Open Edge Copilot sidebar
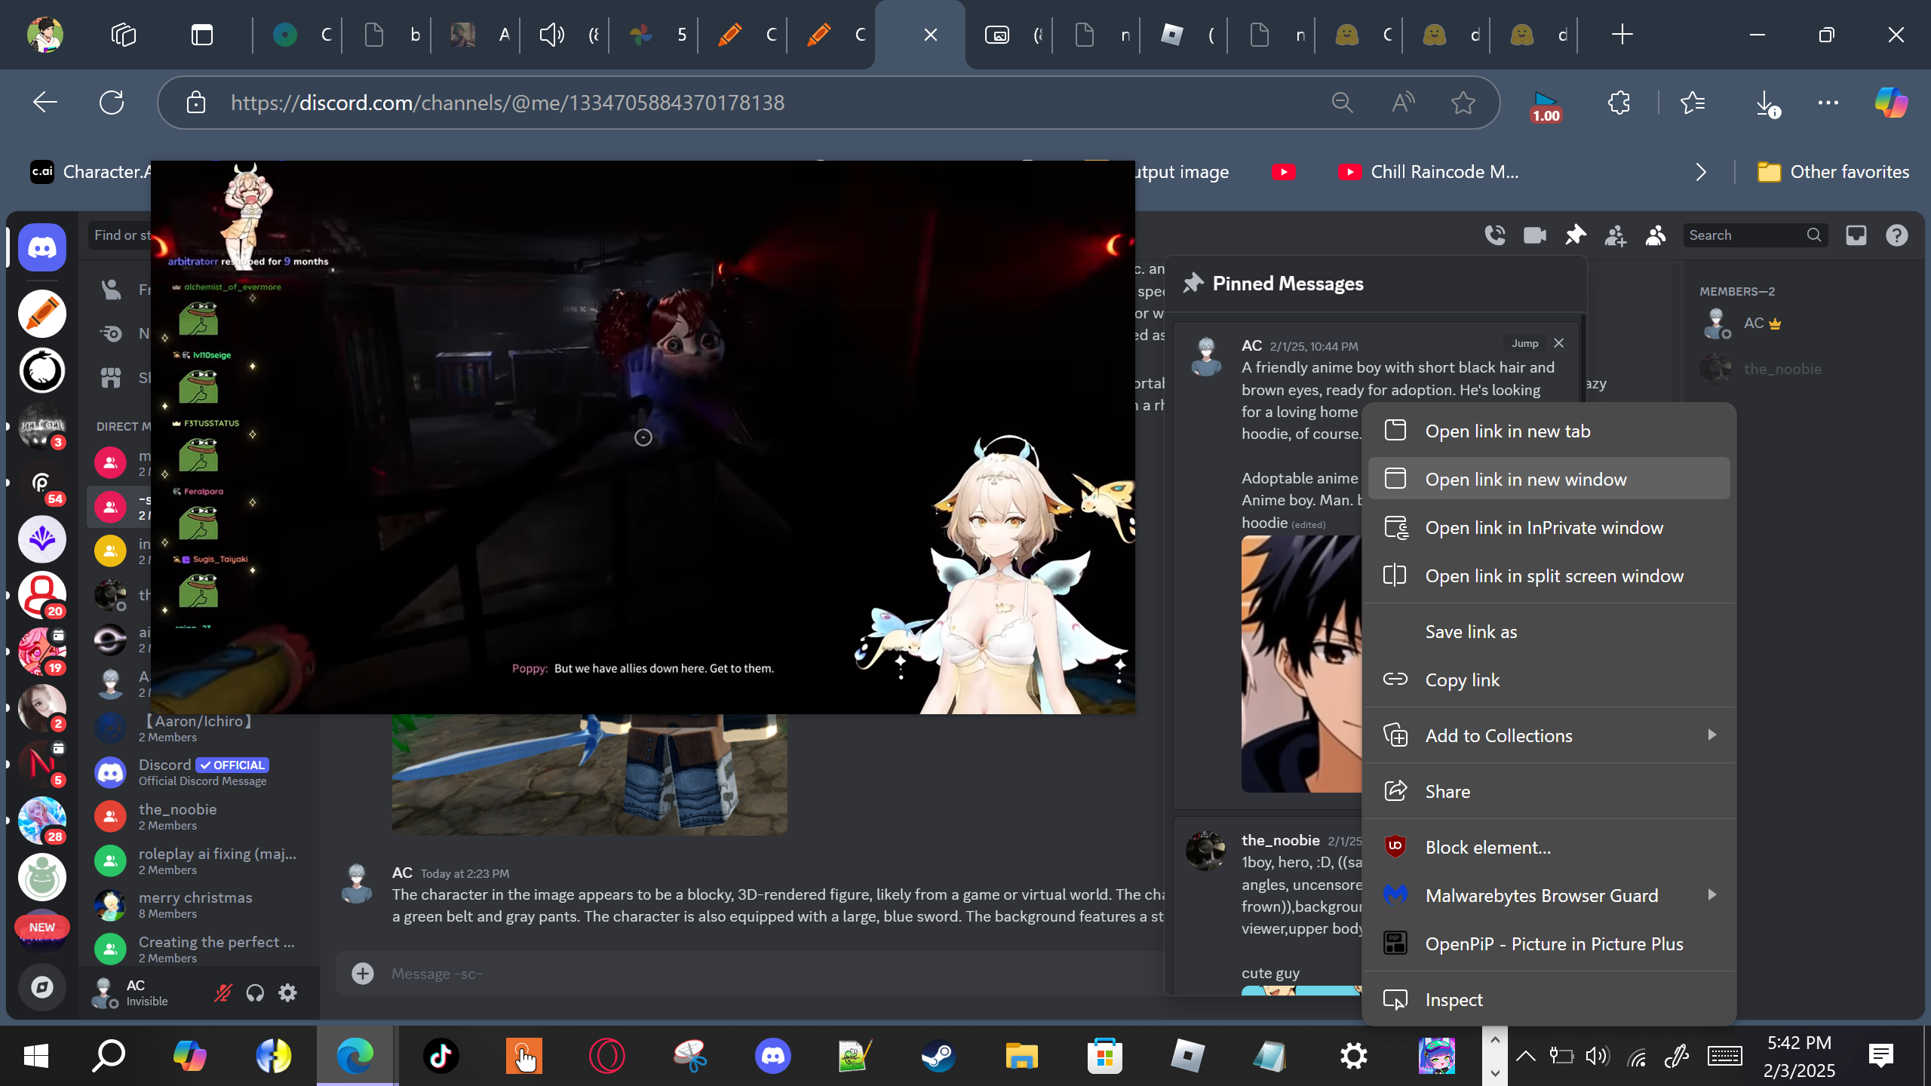Viewport: 1931px width, 1086px height. (1891, 103)
